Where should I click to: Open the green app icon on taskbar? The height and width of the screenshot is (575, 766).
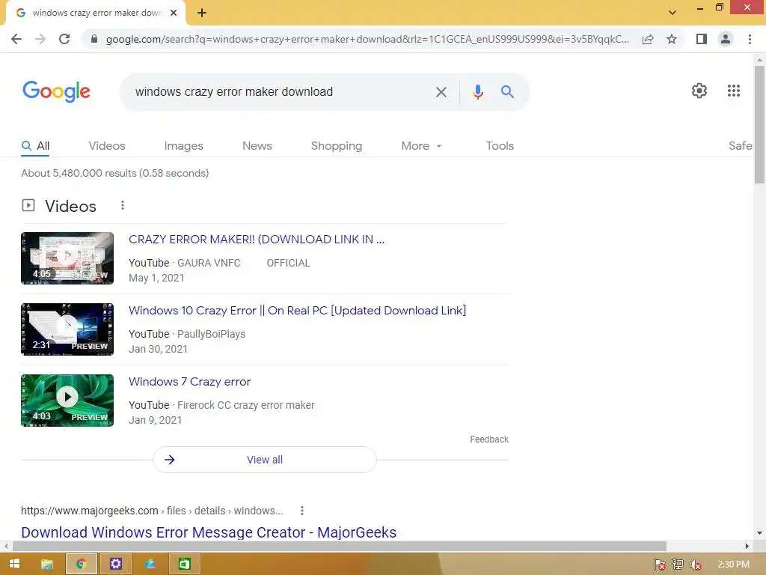tap(184, 565)
